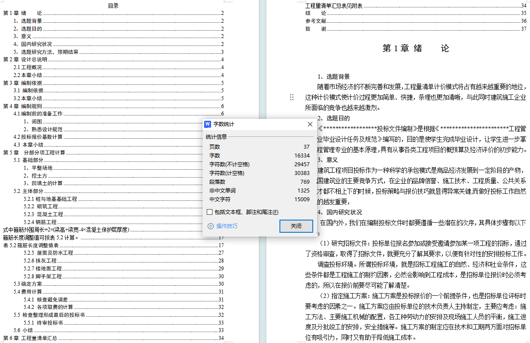Jump to TOC entry 第6章 工程量清单汇总
Image resolution: width=530 pixels, height=343 pixels.
coord(113,338)
